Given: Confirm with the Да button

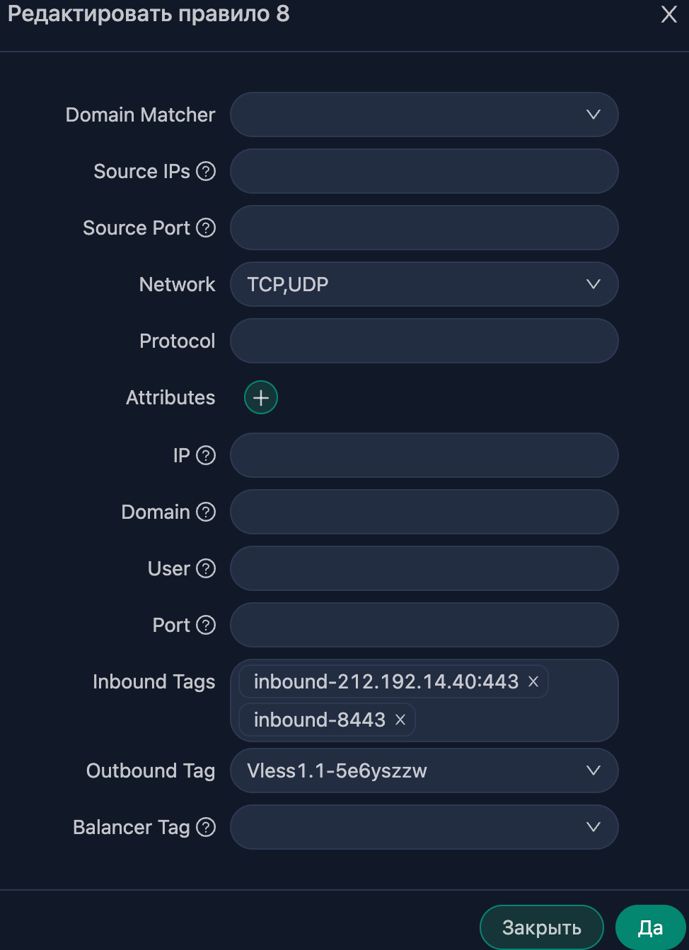Looking at the screenshot, I should pos(651,927).
